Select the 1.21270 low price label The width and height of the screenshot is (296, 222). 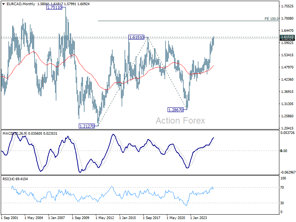[87, 126]
